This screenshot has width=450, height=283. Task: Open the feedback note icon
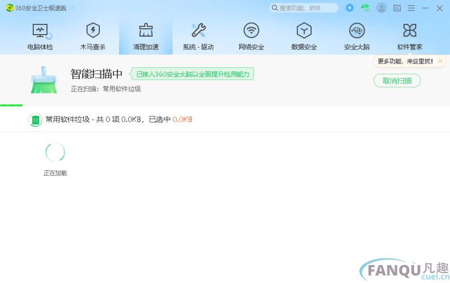397,8
